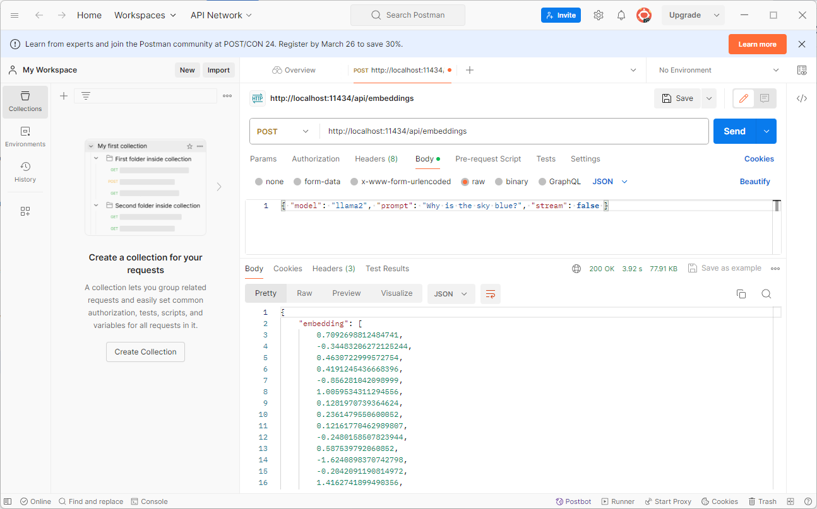Screen dimensions: 817x509
Task: Open Environments in the sidebar
Action: coord(25,137)
